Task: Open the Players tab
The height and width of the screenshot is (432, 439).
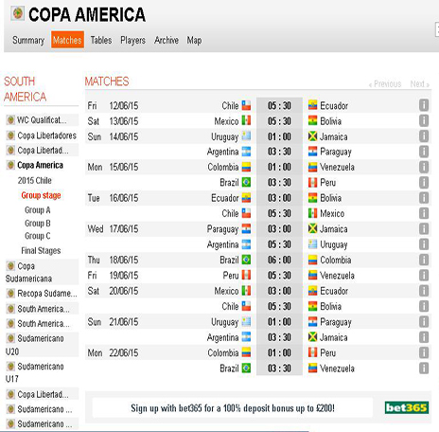Action: tap(132, 40)
